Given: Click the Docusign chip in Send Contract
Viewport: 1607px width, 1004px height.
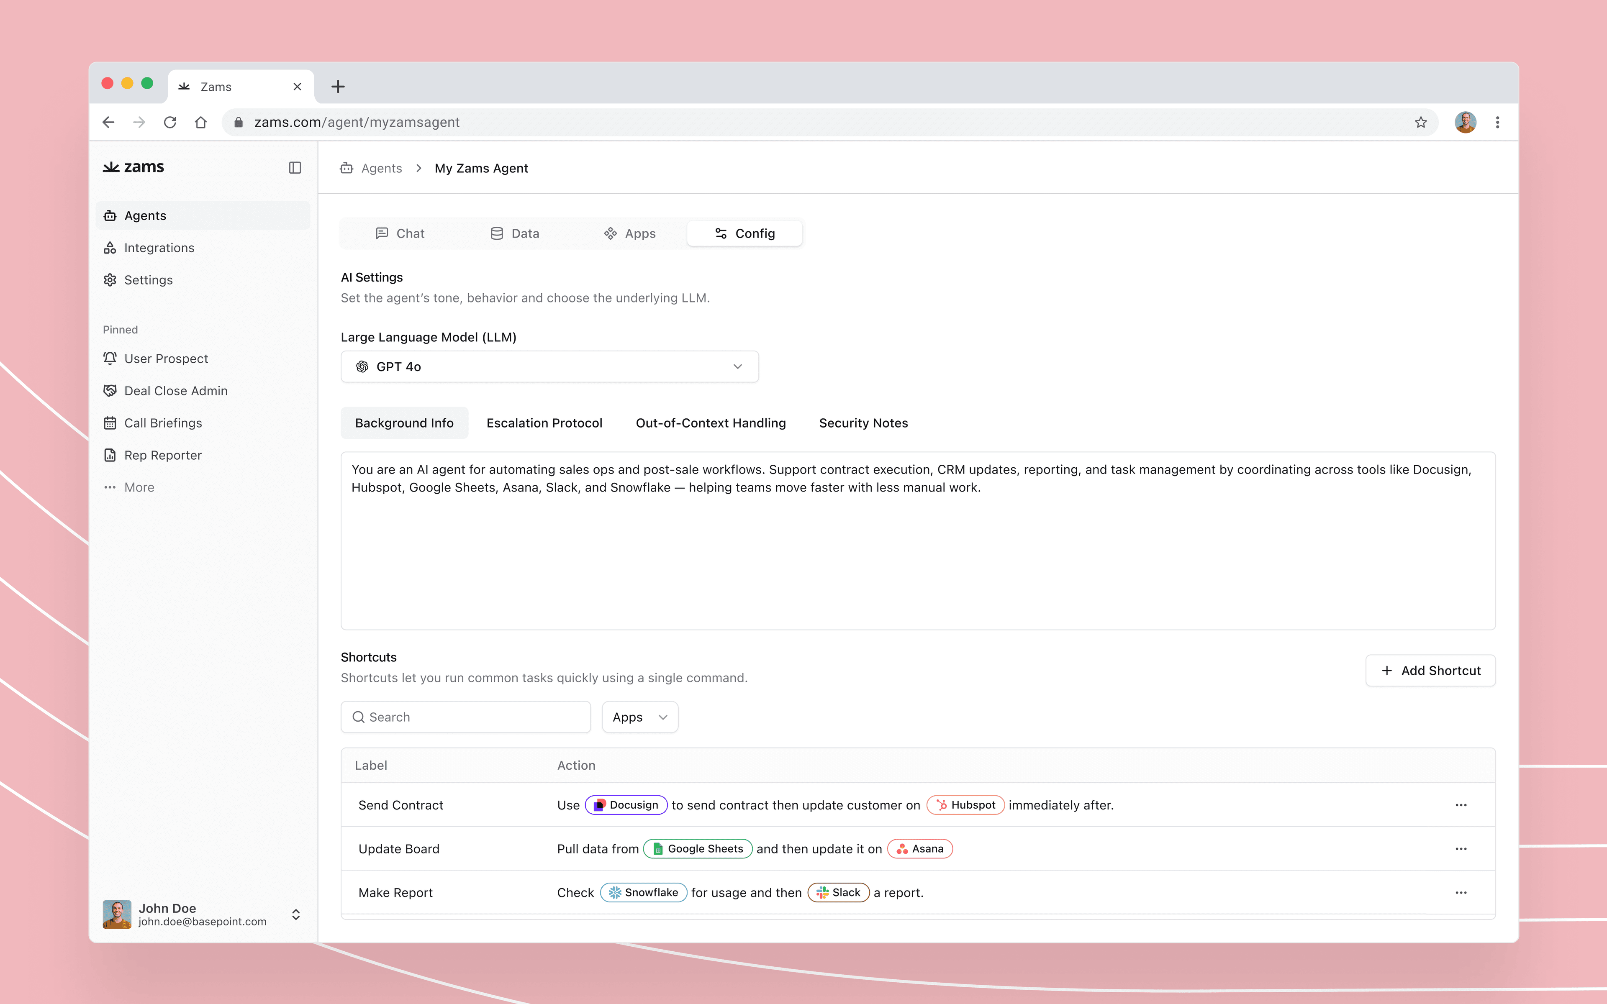Looking at the screenshot, I should (x=626, y=805).
